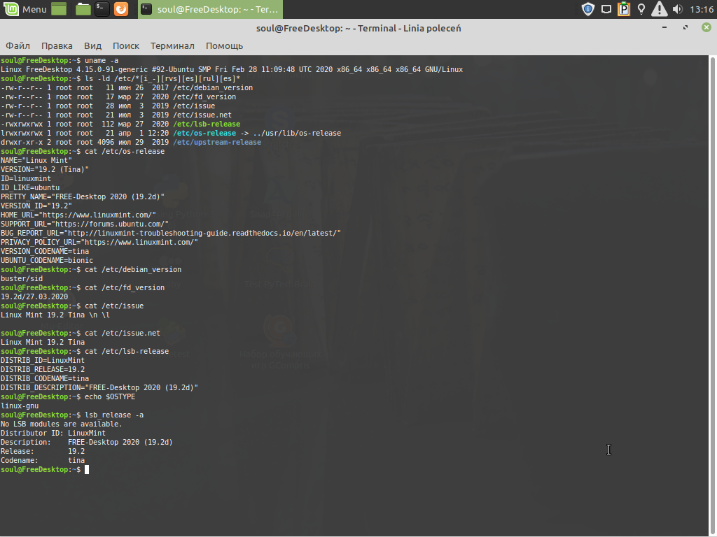Open the yellow P clipboard tray icon
The height and width of the screenshot is (537, 717).
[624, 9]
